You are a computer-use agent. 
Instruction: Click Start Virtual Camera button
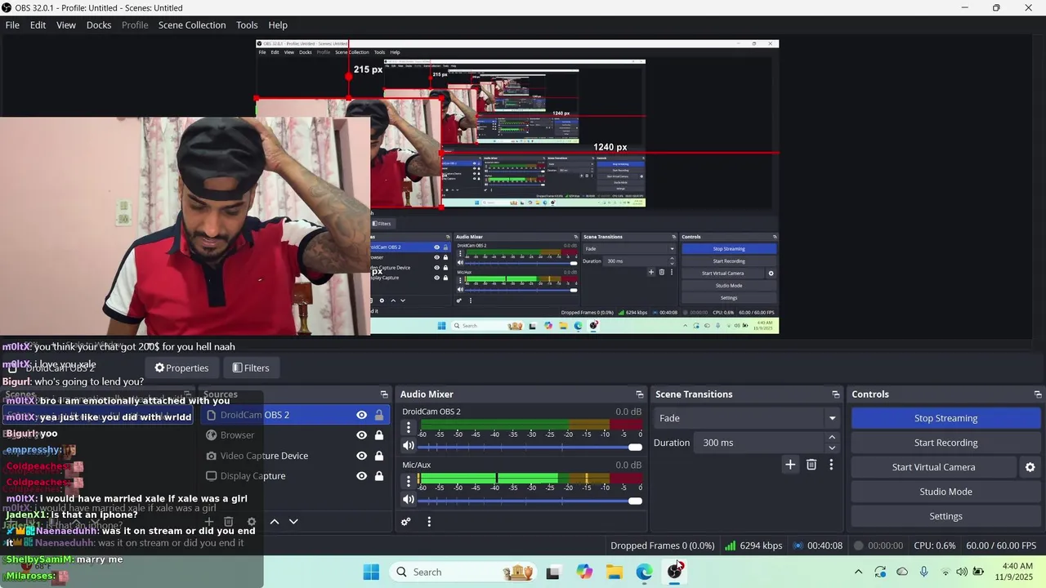[x=933, y=467]
